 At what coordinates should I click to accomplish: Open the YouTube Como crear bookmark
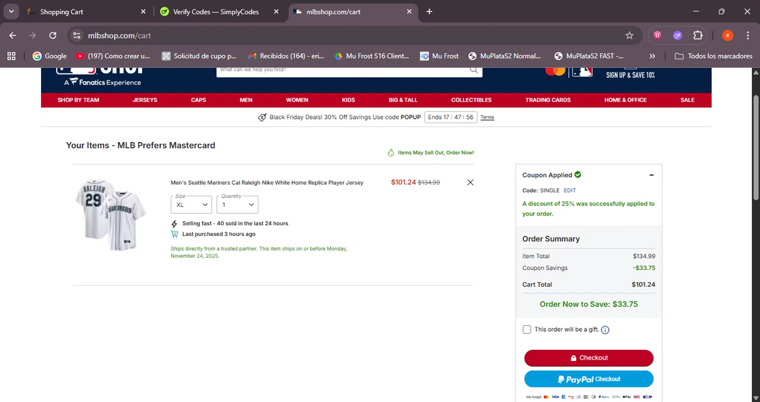[113, 56]
